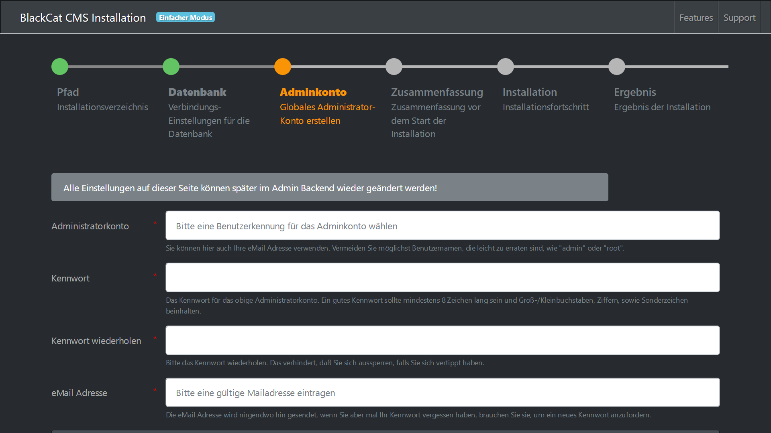Click 'Installationsfortschritt' step description
The height and width of the screenshot is (433, 771).
[546, 107]
